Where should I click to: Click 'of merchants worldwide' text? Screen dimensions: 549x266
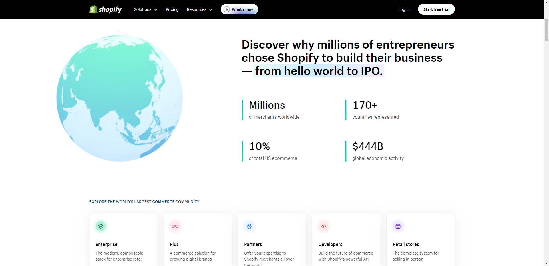(x=274, y=117)
